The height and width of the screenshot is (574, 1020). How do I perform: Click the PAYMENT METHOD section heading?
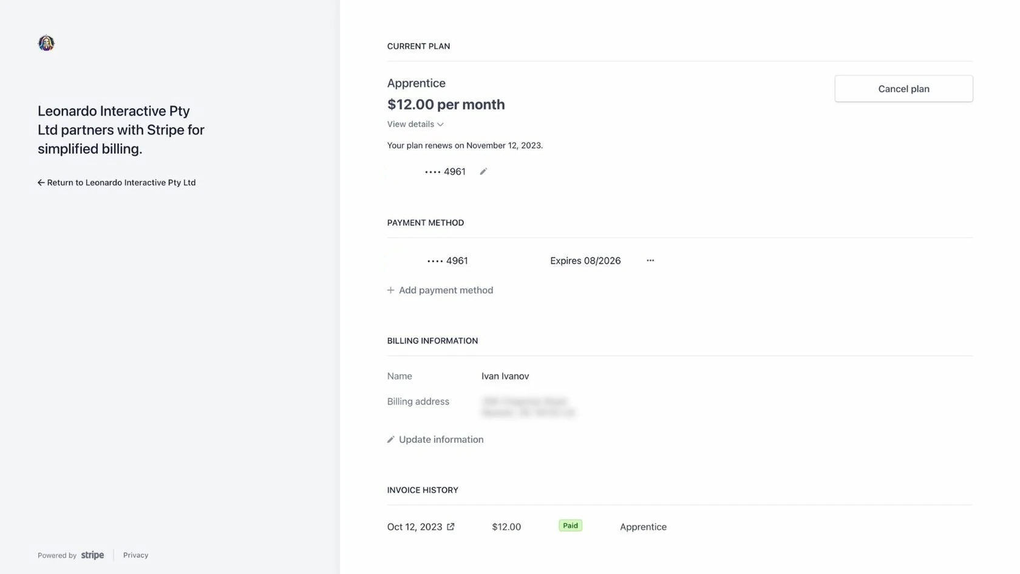coord(426,223)
